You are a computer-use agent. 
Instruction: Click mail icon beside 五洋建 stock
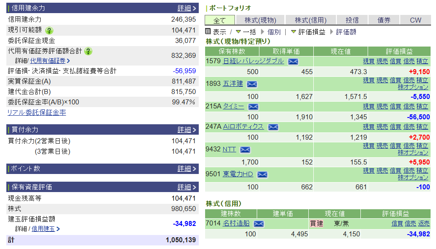coord(252,84)
